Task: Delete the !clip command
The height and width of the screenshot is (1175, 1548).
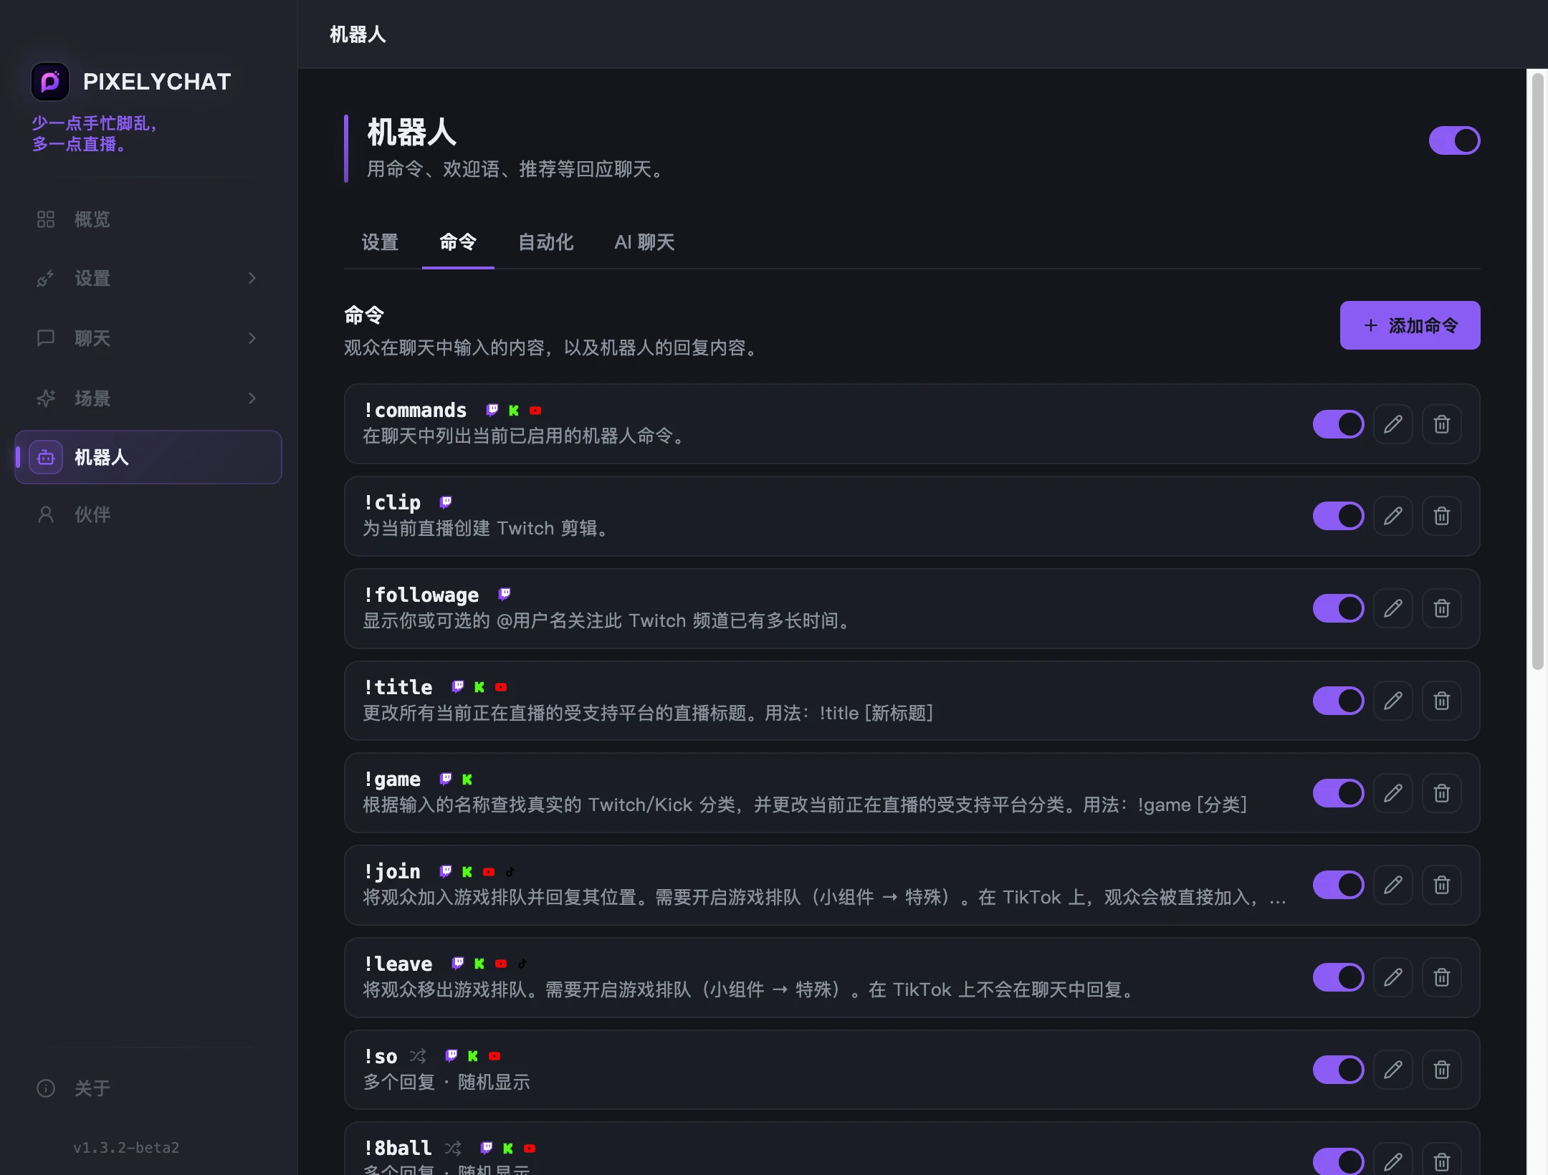Action: (x=1442, y=516)
